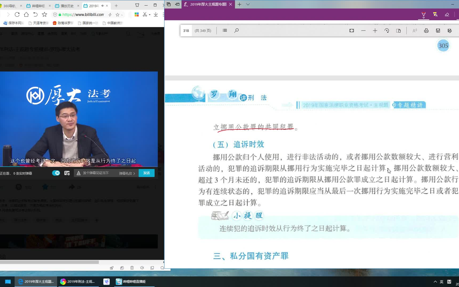The height and width of the screenshot is (287, 459).
Task: Open the compatibility mode lightning icon
Action: pyautogui.click(x=110, y=15)
